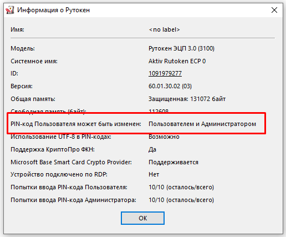The image size is (286, 237).
Task: Click the "ID:" label
Action: coord(14,73)
